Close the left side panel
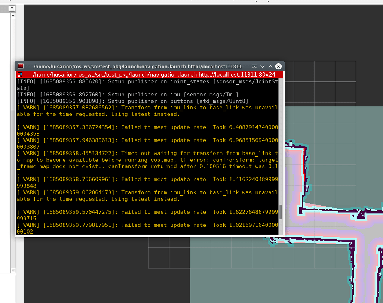The width and height of the screenshot is (383, 303). click(x=12, y=8)
